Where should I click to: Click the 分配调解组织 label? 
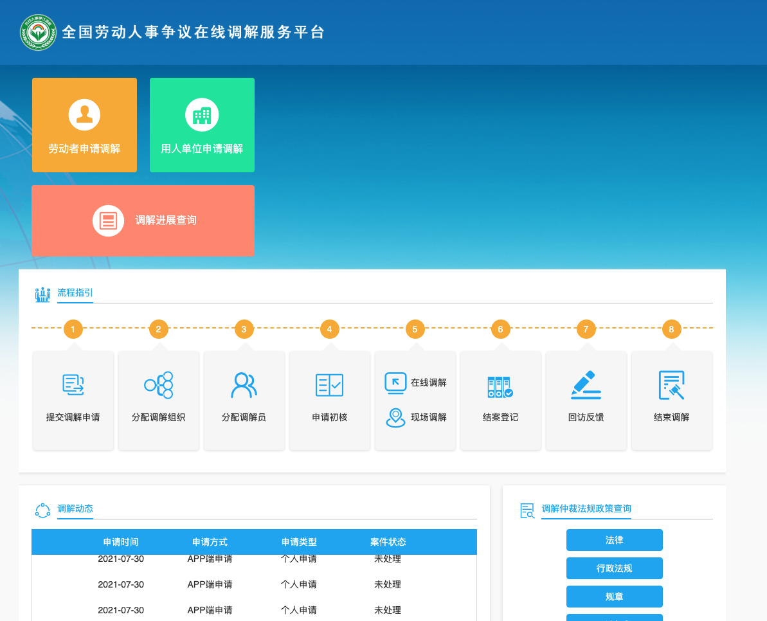159,418
